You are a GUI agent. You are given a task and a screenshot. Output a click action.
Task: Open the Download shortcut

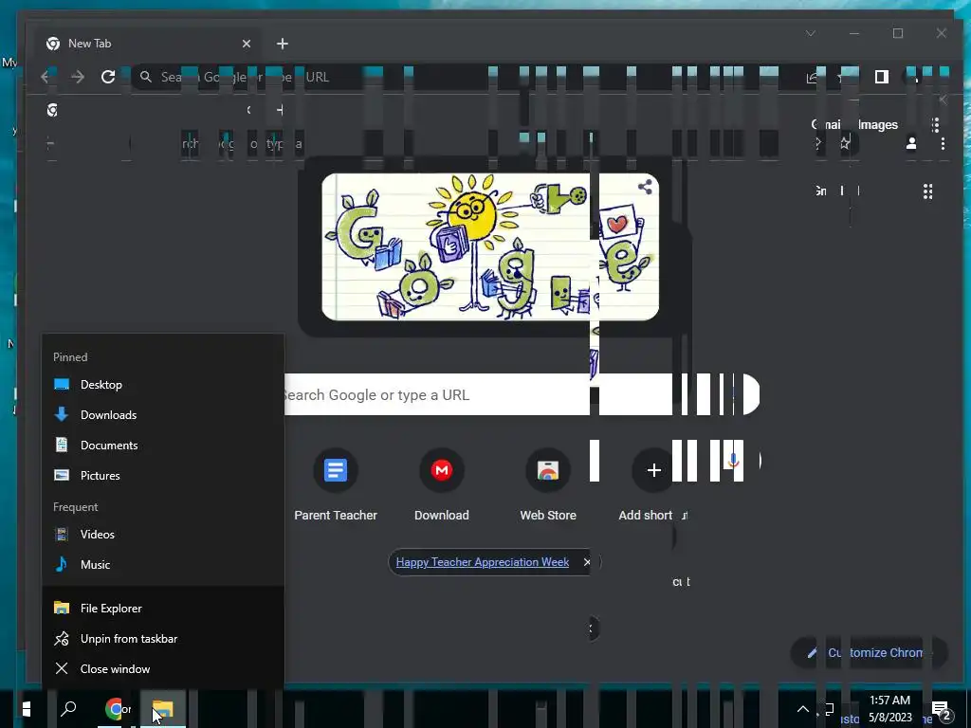(x=442, y=485)
